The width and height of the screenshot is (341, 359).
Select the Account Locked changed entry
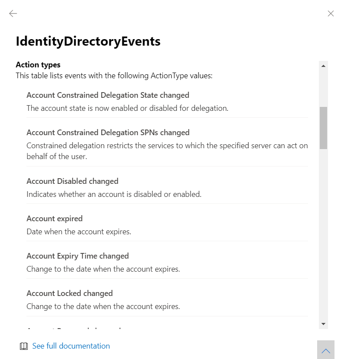click(x=69, y=293)
